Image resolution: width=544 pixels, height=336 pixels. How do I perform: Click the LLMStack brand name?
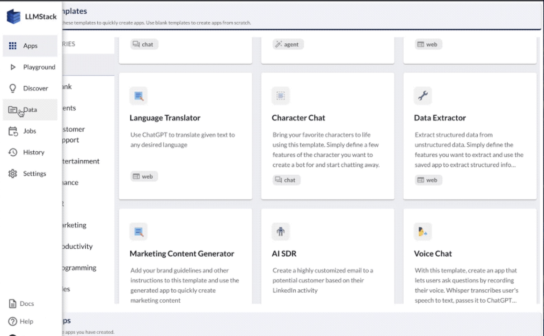point(41,16)
